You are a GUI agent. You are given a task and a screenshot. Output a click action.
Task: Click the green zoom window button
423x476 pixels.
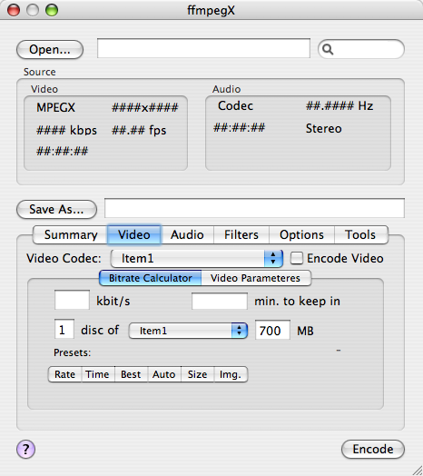[52, 10]
